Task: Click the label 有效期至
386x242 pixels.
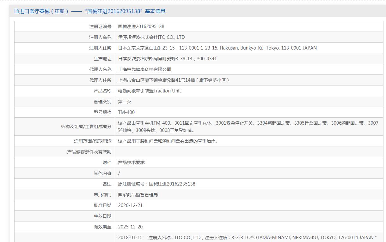Action: [x=103, y=227]
